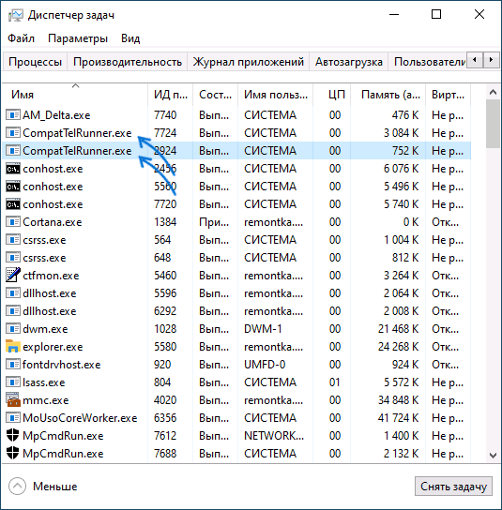Sort by the ЦП column header
The image size is (502, 510).
coord(332,95)
